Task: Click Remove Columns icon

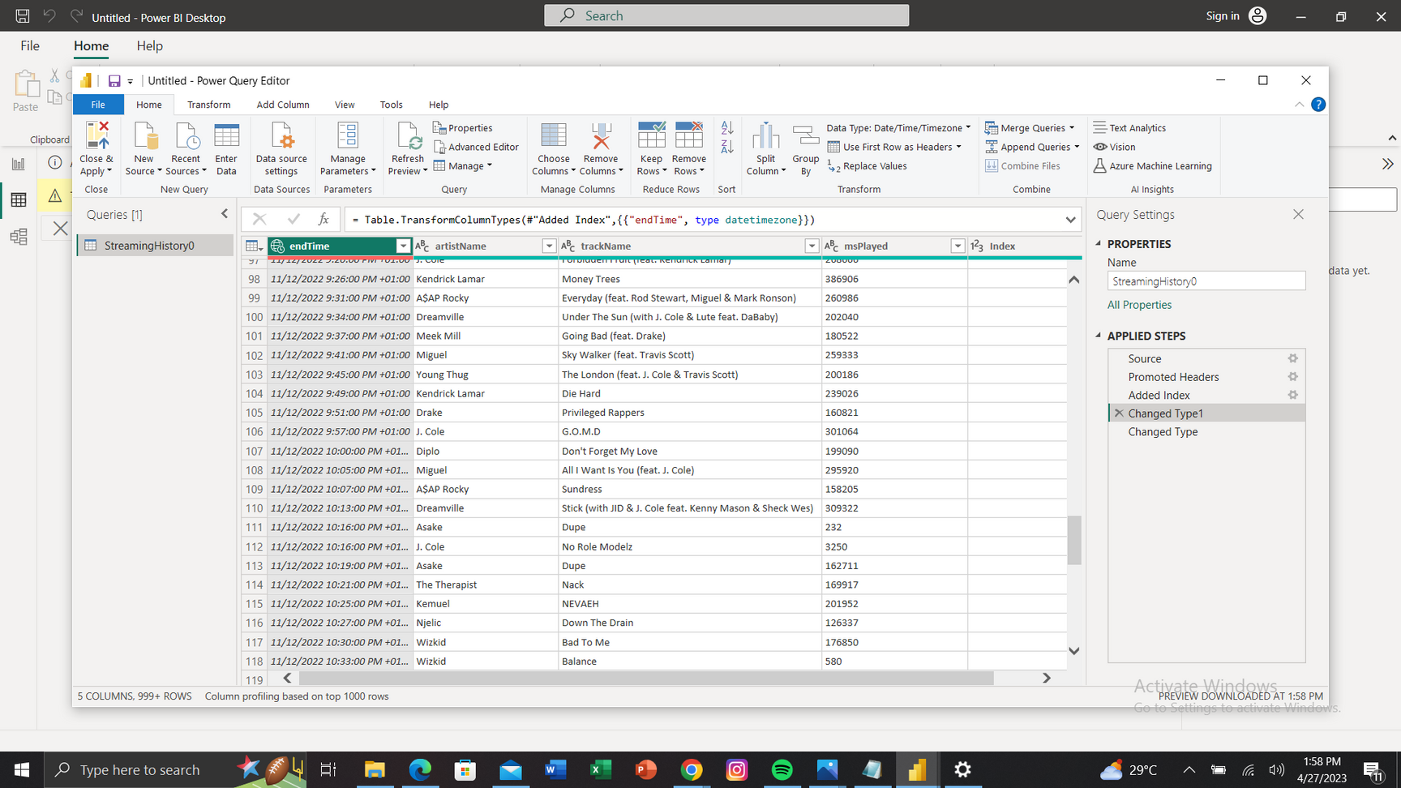Action: point(601,136)
